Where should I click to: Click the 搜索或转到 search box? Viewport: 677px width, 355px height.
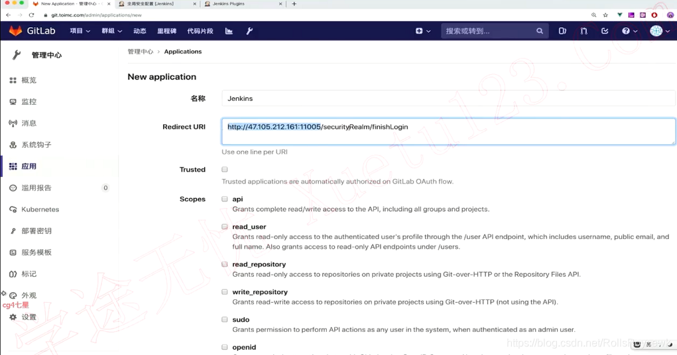tap(495, 31)
